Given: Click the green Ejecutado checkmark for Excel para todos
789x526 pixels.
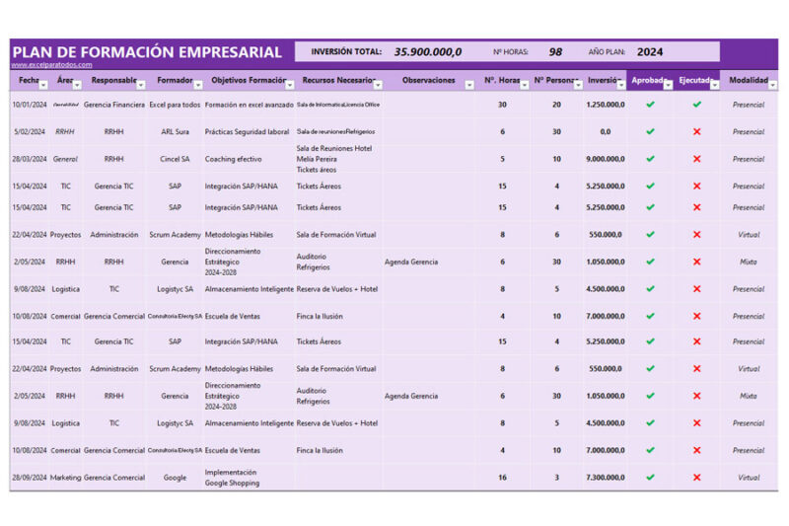Looking at the screenshot, I should pyautogui.click(x=696, y=105).
